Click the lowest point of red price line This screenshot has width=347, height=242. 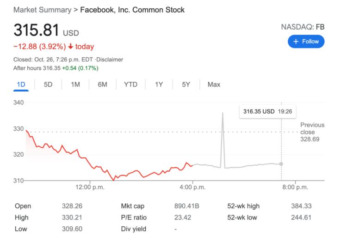113,180
